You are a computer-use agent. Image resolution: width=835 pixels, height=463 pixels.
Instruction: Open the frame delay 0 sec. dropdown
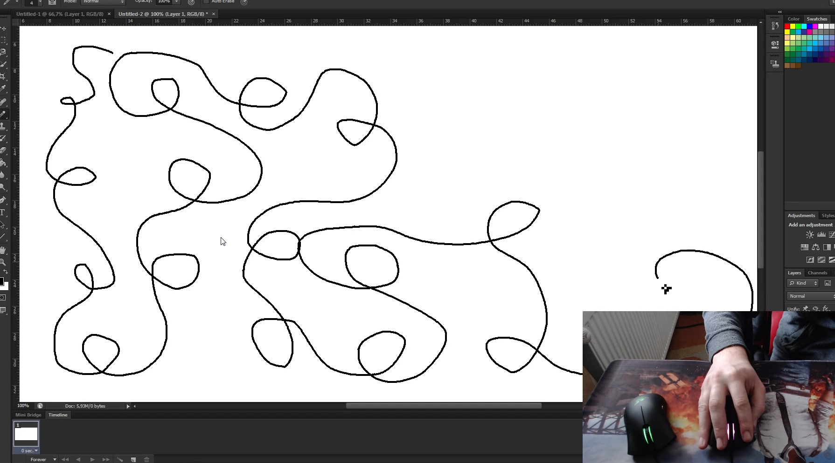(x=29, y=451)
